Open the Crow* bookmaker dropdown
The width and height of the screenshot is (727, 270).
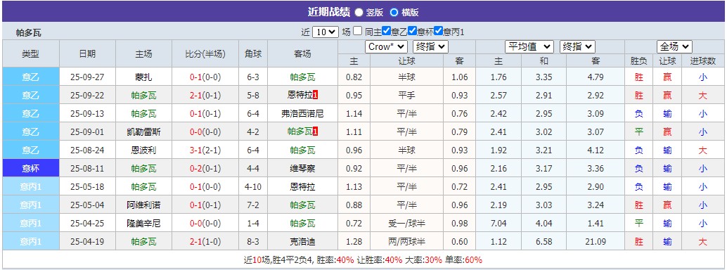(x=387, y=46)
